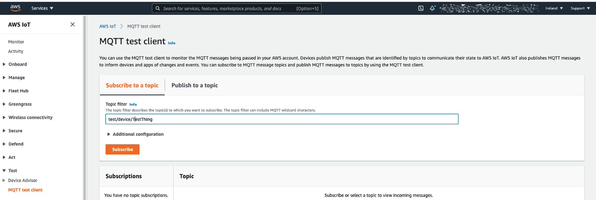
Task: Click Info link next to Topic filter
Action: click(x=133, y=104)
